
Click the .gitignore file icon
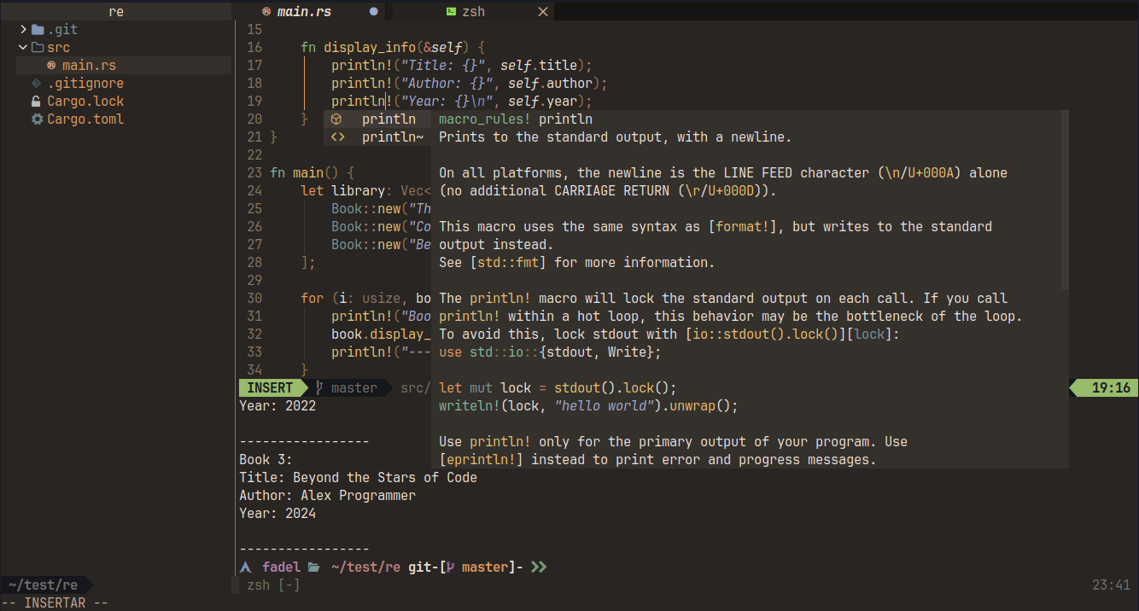tap(36, 84)
